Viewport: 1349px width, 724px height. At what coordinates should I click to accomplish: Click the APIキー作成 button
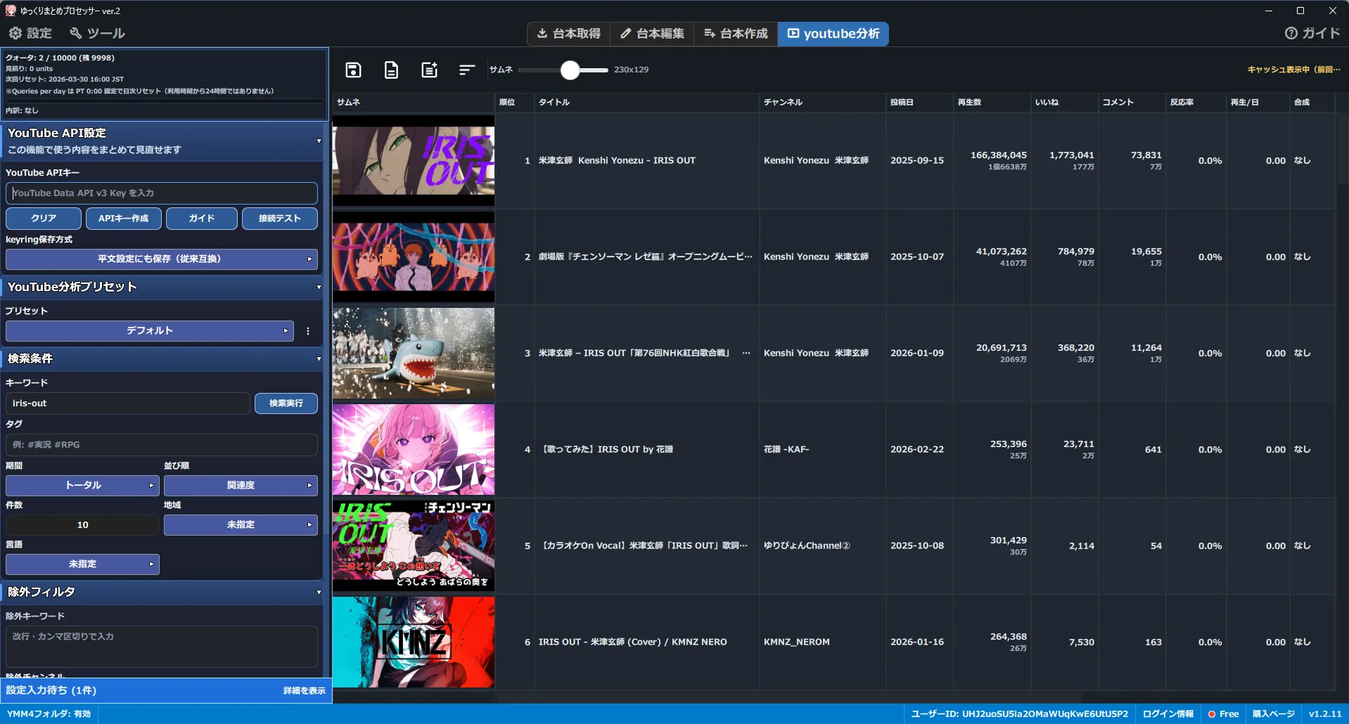(x=123, y=219)
